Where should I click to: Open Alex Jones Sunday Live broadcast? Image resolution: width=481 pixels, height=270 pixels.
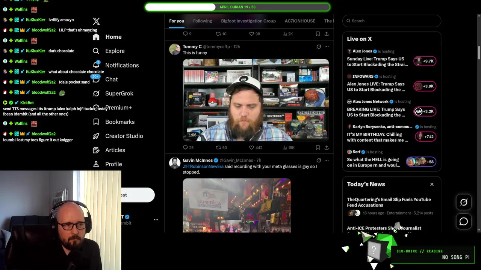(x=391, y=58)
